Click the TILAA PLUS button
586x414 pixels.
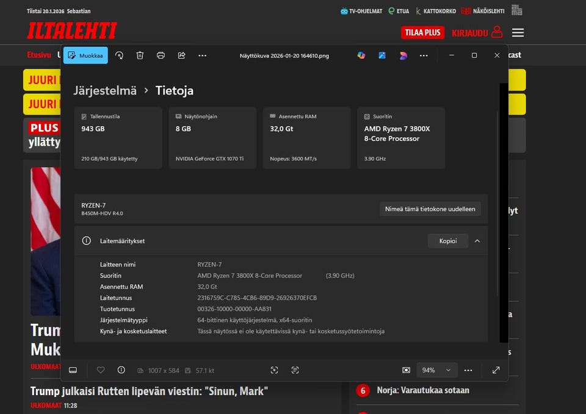tap(422, 33)
